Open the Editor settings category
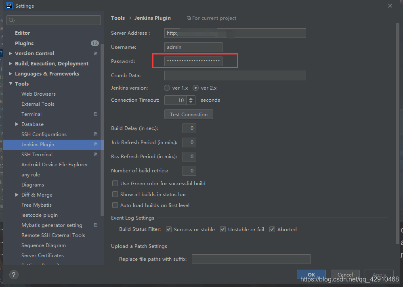 [x=22, y=33]
